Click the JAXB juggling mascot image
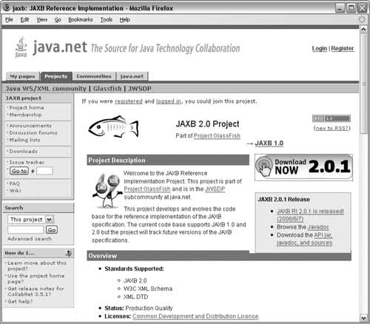This screenshot has height=324, width=370. tap(107, 191)
